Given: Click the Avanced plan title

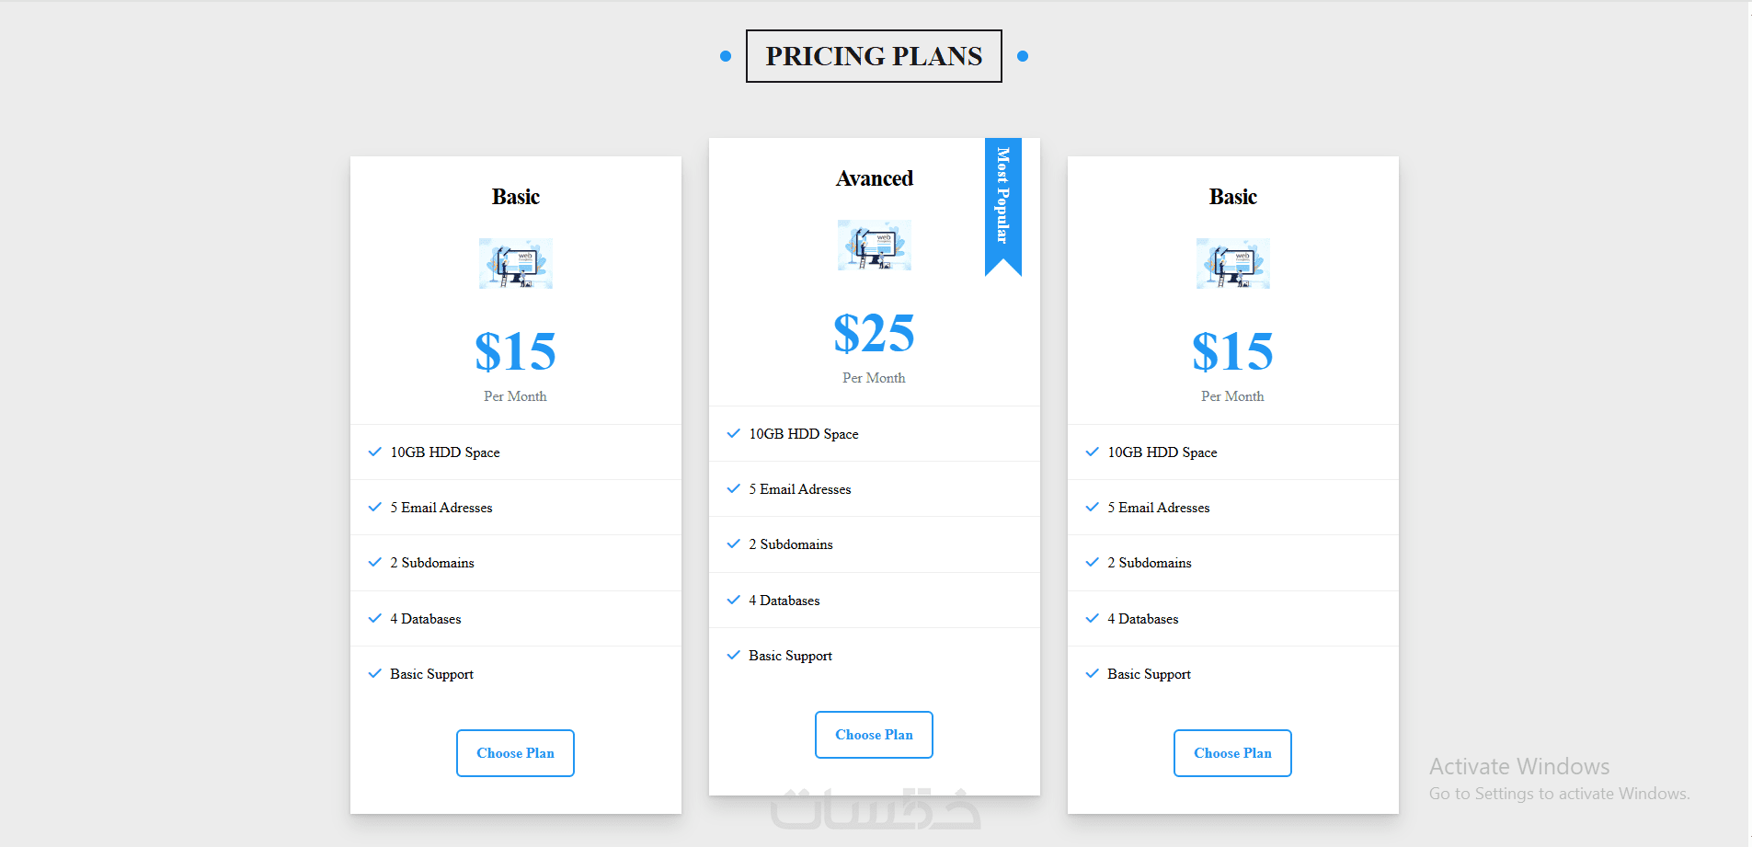Looking at the screenshot, I should [874, 178].
